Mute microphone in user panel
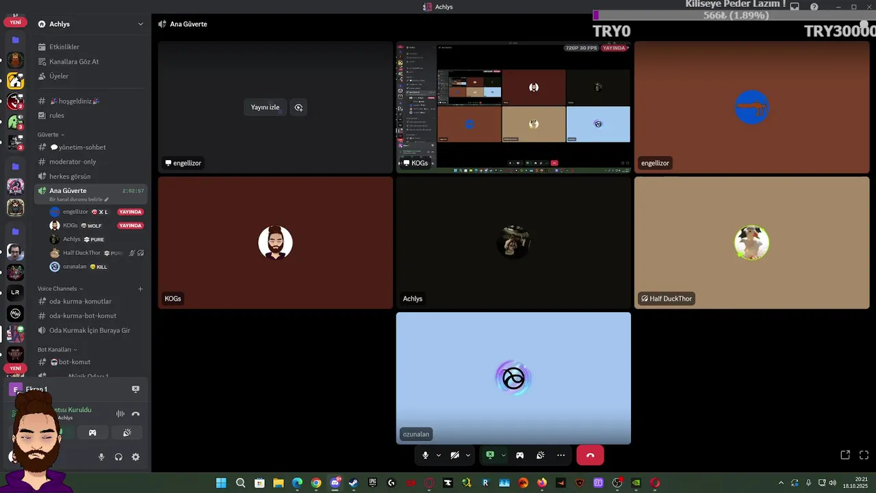 tap(101, 457)
